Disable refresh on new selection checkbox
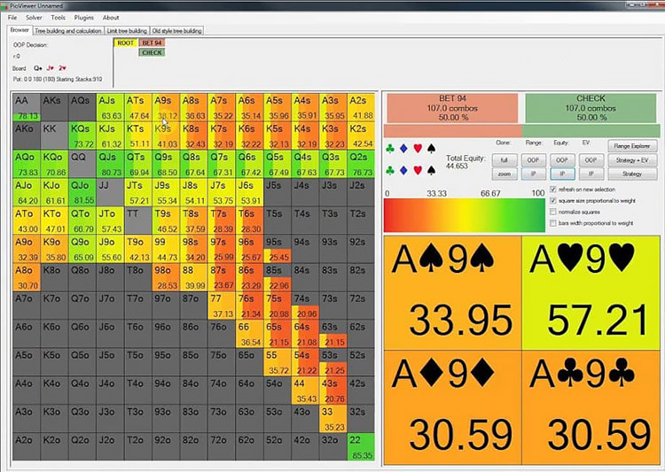Screen dimensions: 665x472 tap(554, 190)
